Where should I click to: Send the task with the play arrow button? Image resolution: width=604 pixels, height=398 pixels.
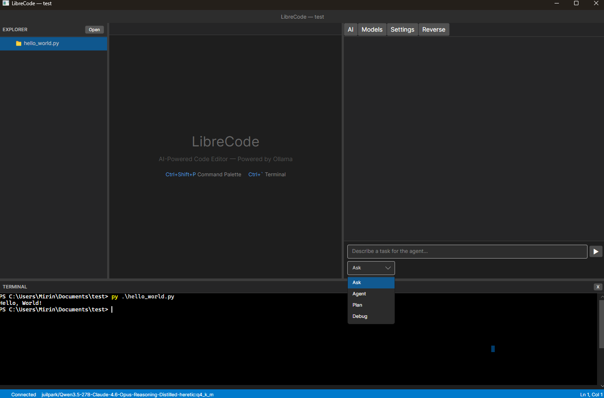[x=596, y=251]
